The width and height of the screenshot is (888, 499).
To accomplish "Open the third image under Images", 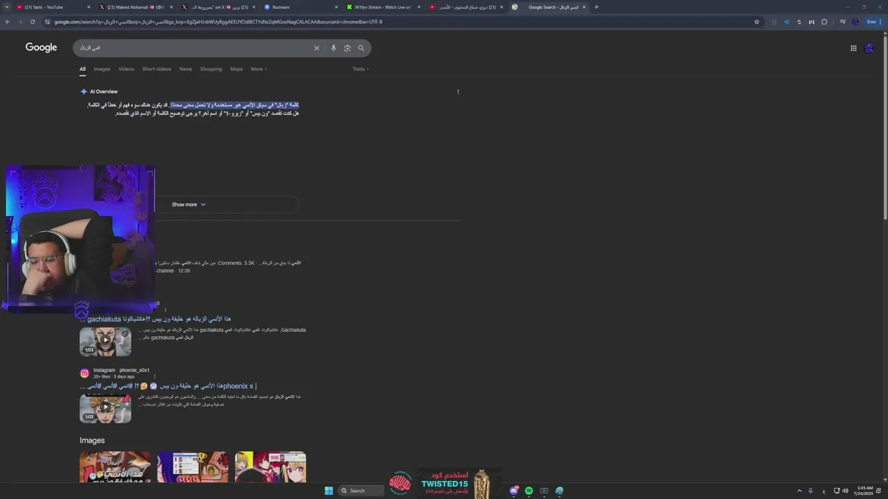I will (x=271, y=467).
